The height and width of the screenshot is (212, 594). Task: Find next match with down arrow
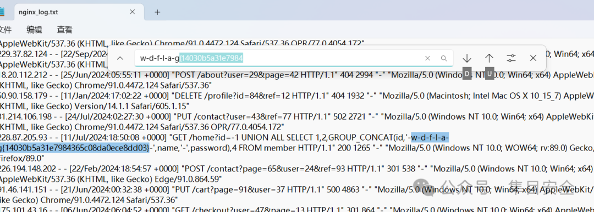pos(467,58)
